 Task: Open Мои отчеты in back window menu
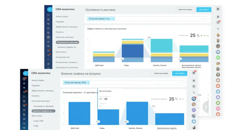[61, 52]
